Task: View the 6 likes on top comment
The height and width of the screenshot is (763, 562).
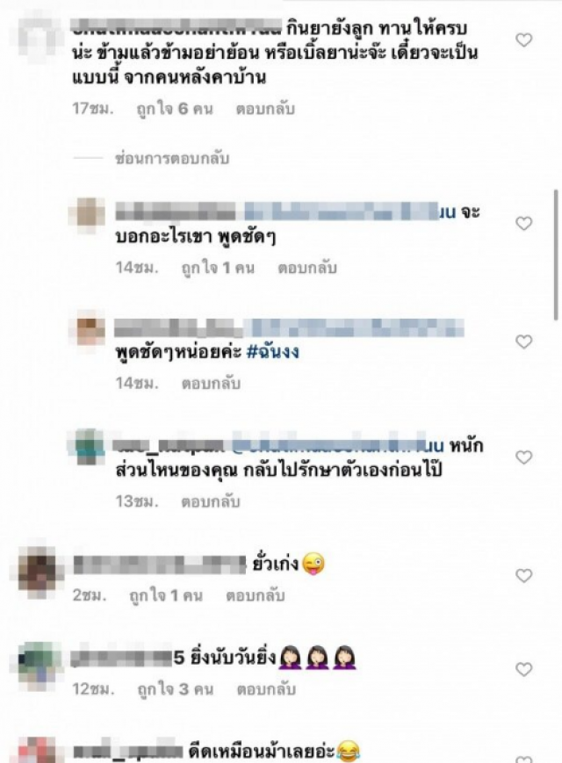Action: point(175,109)
